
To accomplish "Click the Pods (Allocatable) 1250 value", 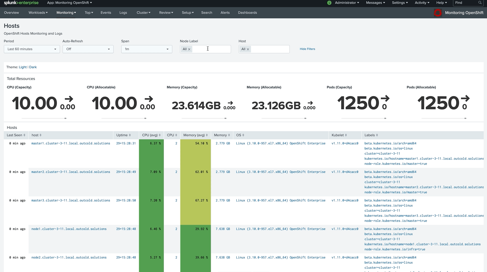I will point(438,103).
